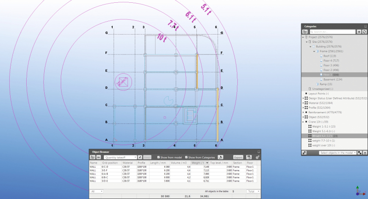Select Floor 3 (496) in the tree
Image resolution: width=368 pixels, height=199 pixels.
tap(331, 65)
